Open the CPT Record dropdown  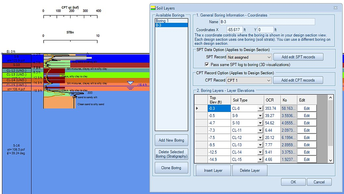(x=269, y=80)
